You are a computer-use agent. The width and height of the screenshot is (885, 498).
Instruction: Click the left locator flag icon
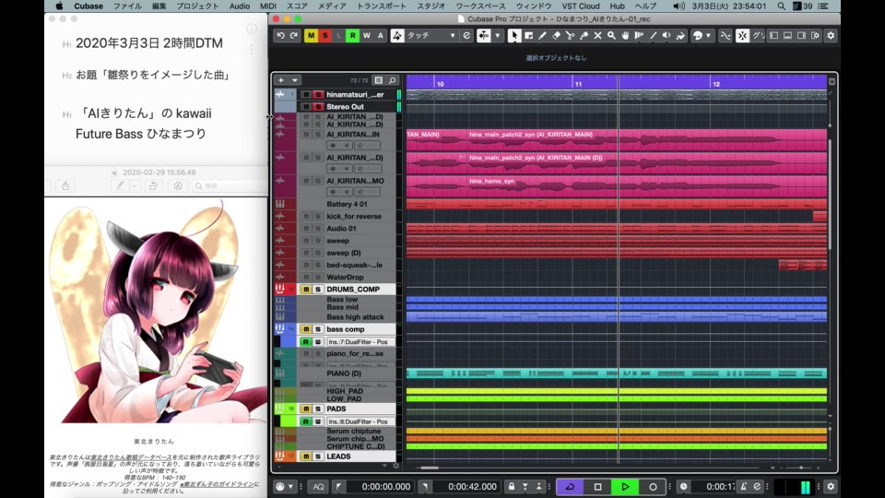[338, 486]
